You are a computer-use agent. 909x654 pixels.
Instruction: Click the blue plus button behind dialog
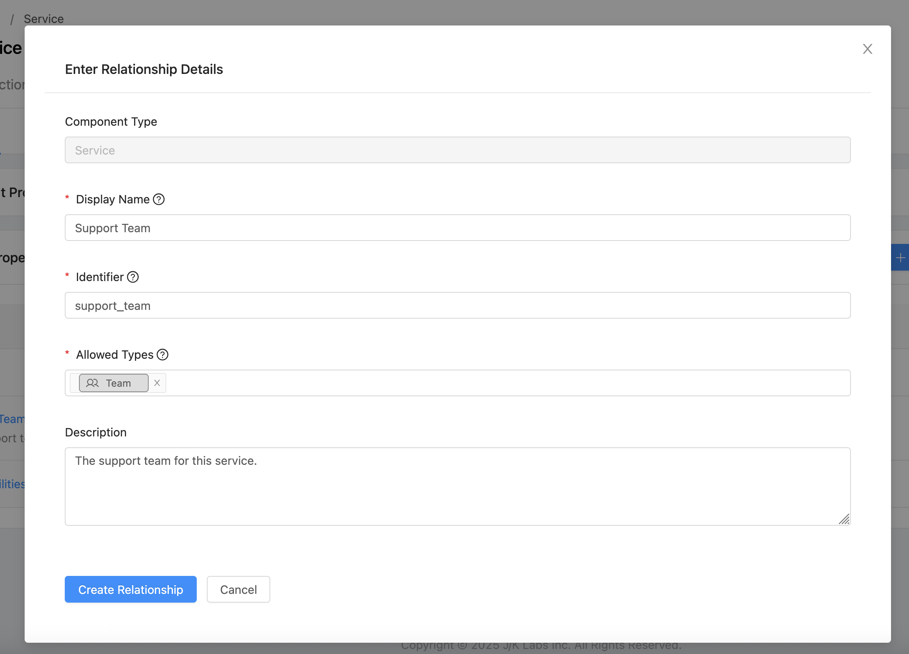(x=900, y=258)
